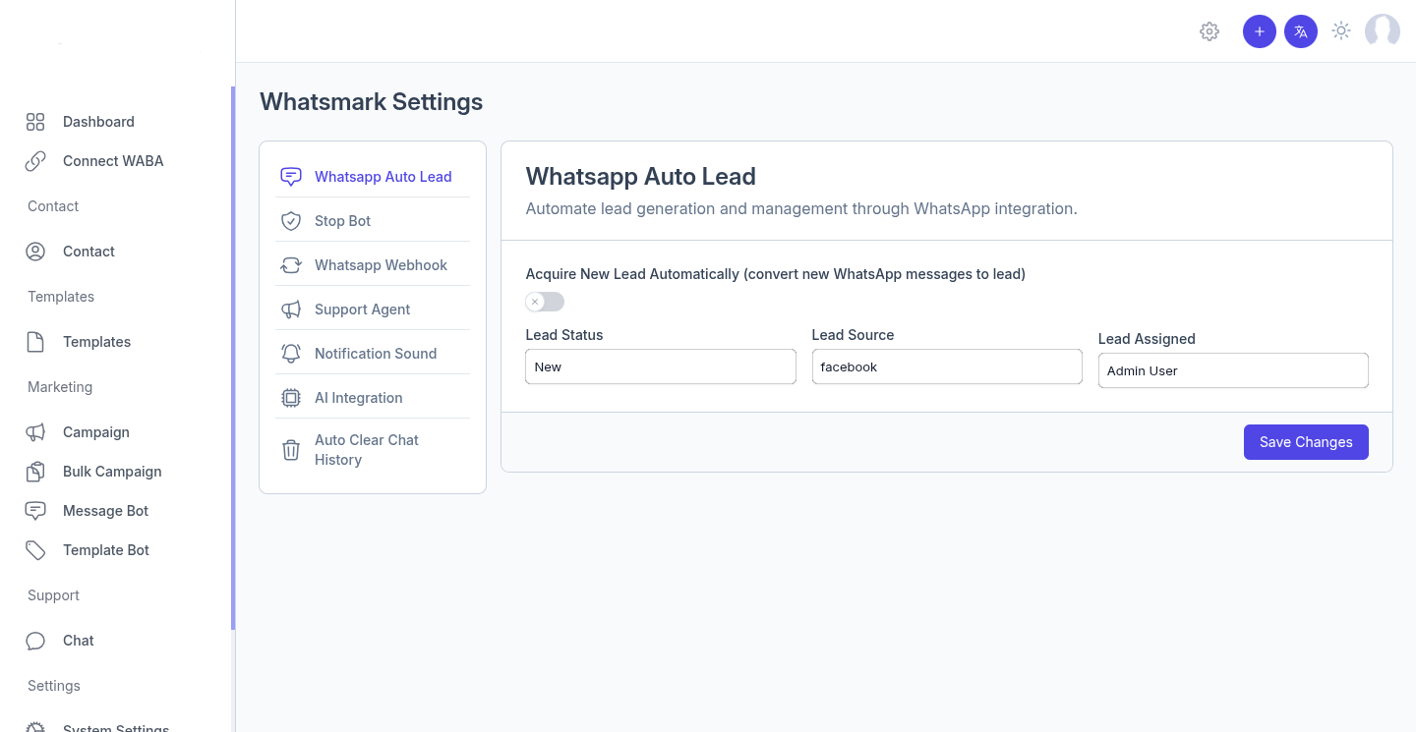This screenshot has width=1416, height=732.
Task: Click the Marketing section heading in sidebar
Action: click(x=60, y=387)
